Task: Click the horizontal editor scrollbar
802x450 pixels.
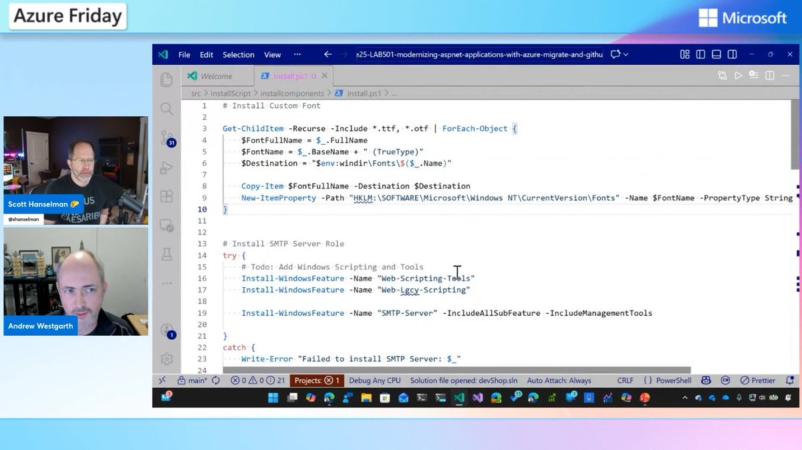Action: pyautogui.click(x=456, y=370)
